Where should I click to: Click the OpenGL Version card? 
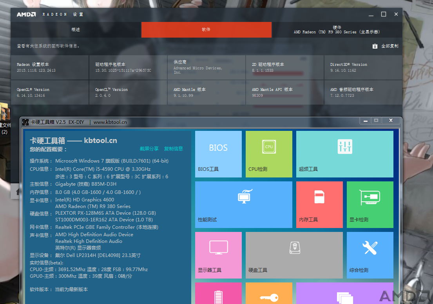pos(50,92)
